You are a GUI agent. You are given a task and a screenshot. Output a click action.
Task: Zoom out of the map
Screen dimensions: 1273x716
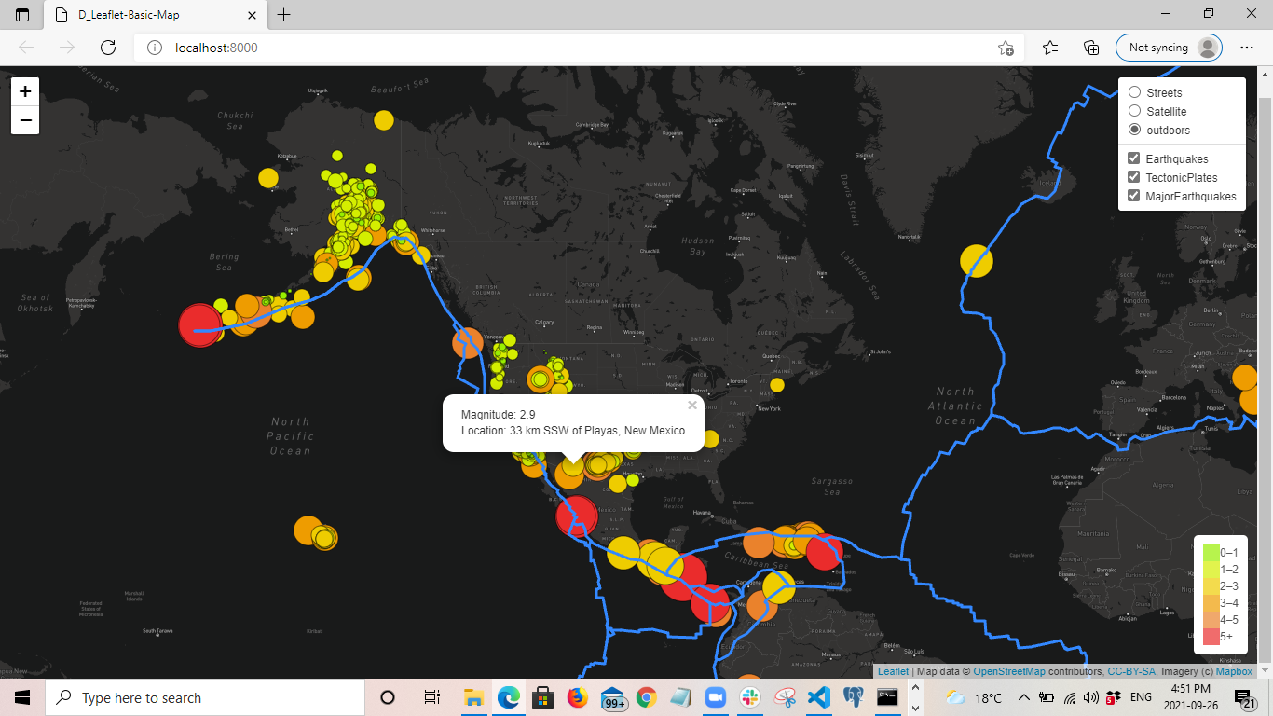click(x=25, y=120)
